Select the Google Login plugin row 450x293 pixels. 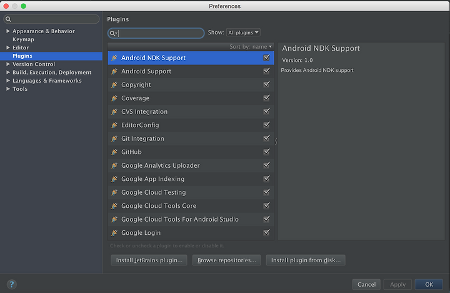click(x=191, y=233)
